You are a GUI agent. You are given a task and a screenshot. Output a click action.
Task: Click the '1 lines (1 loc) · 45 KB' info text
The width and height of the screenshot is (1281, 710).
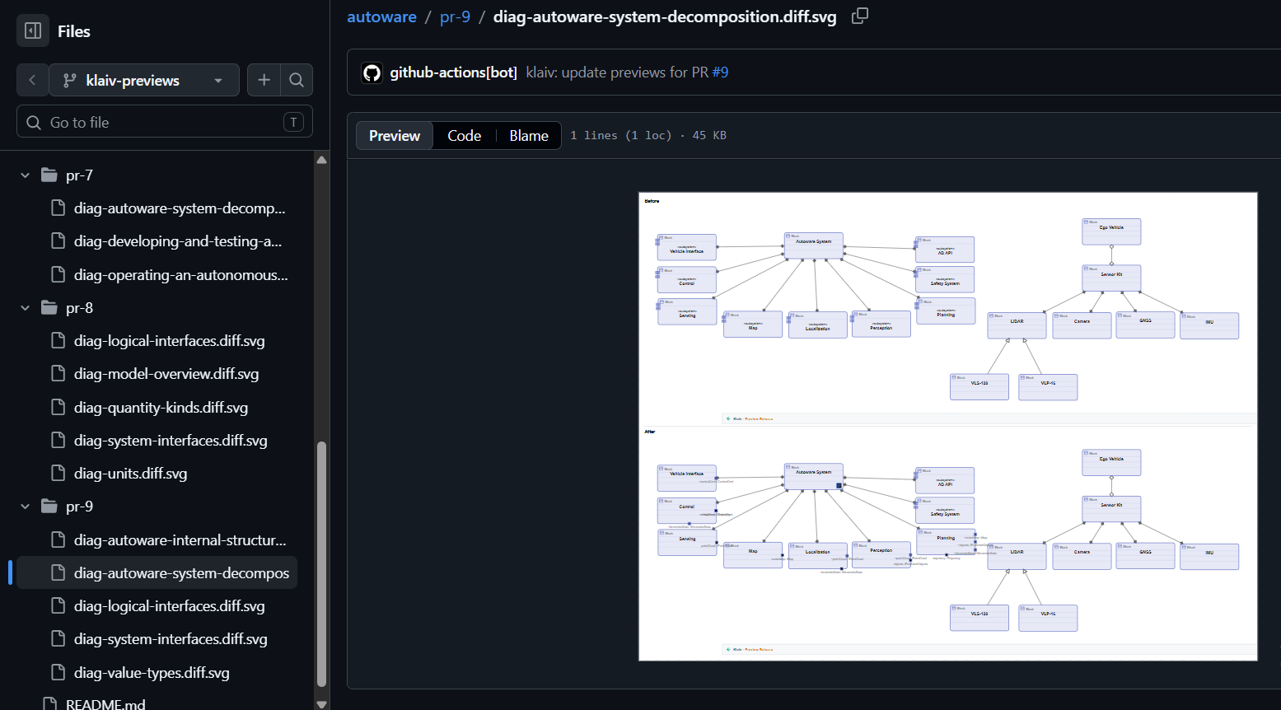pyautogui.click(x=648, y=136)
